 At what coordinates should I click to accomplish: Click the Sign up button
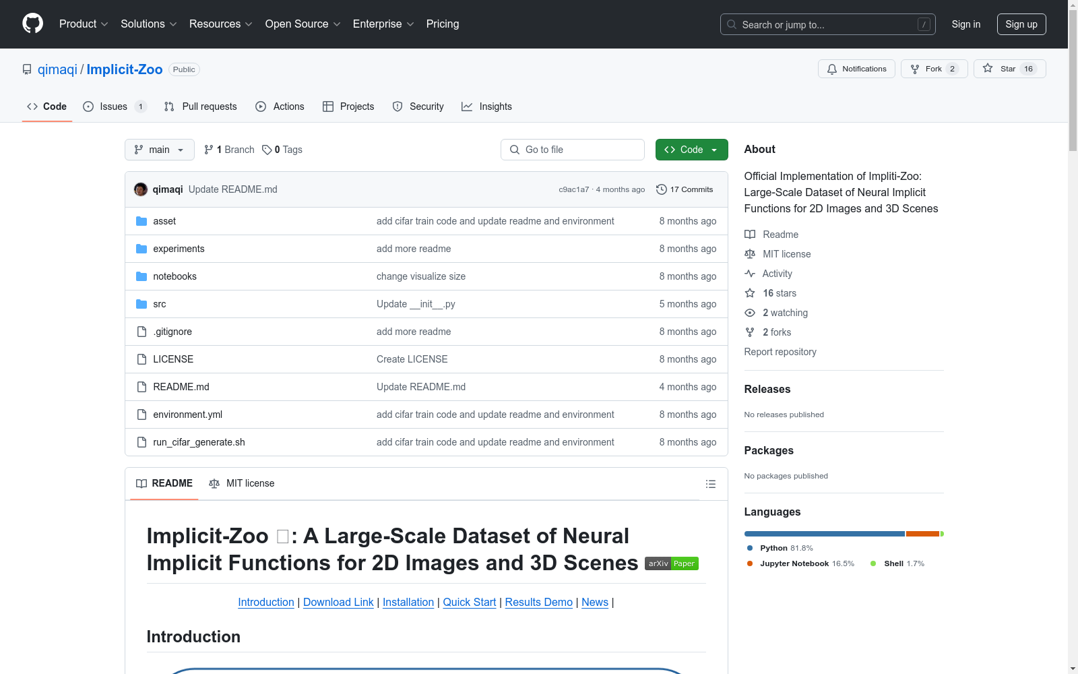pyautogui.click(x=1021, y=24)
